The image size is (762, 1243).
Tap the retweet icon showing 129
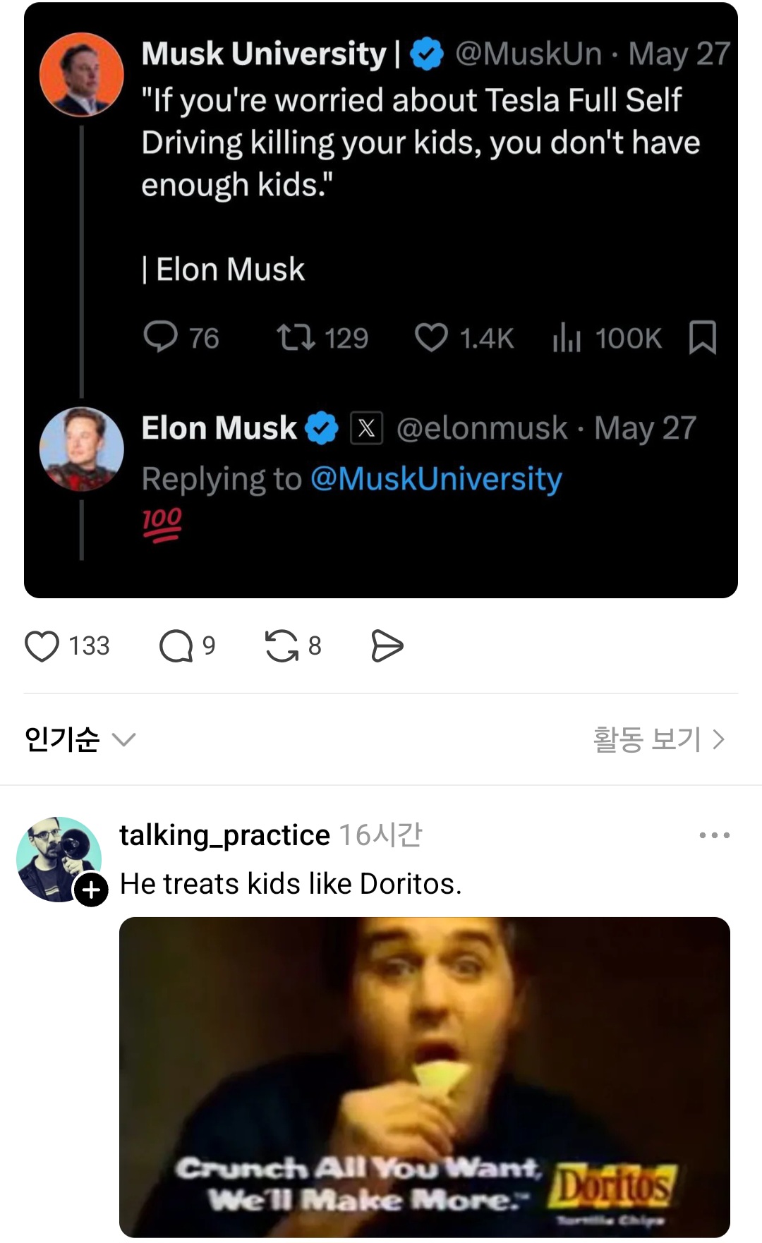296,337
